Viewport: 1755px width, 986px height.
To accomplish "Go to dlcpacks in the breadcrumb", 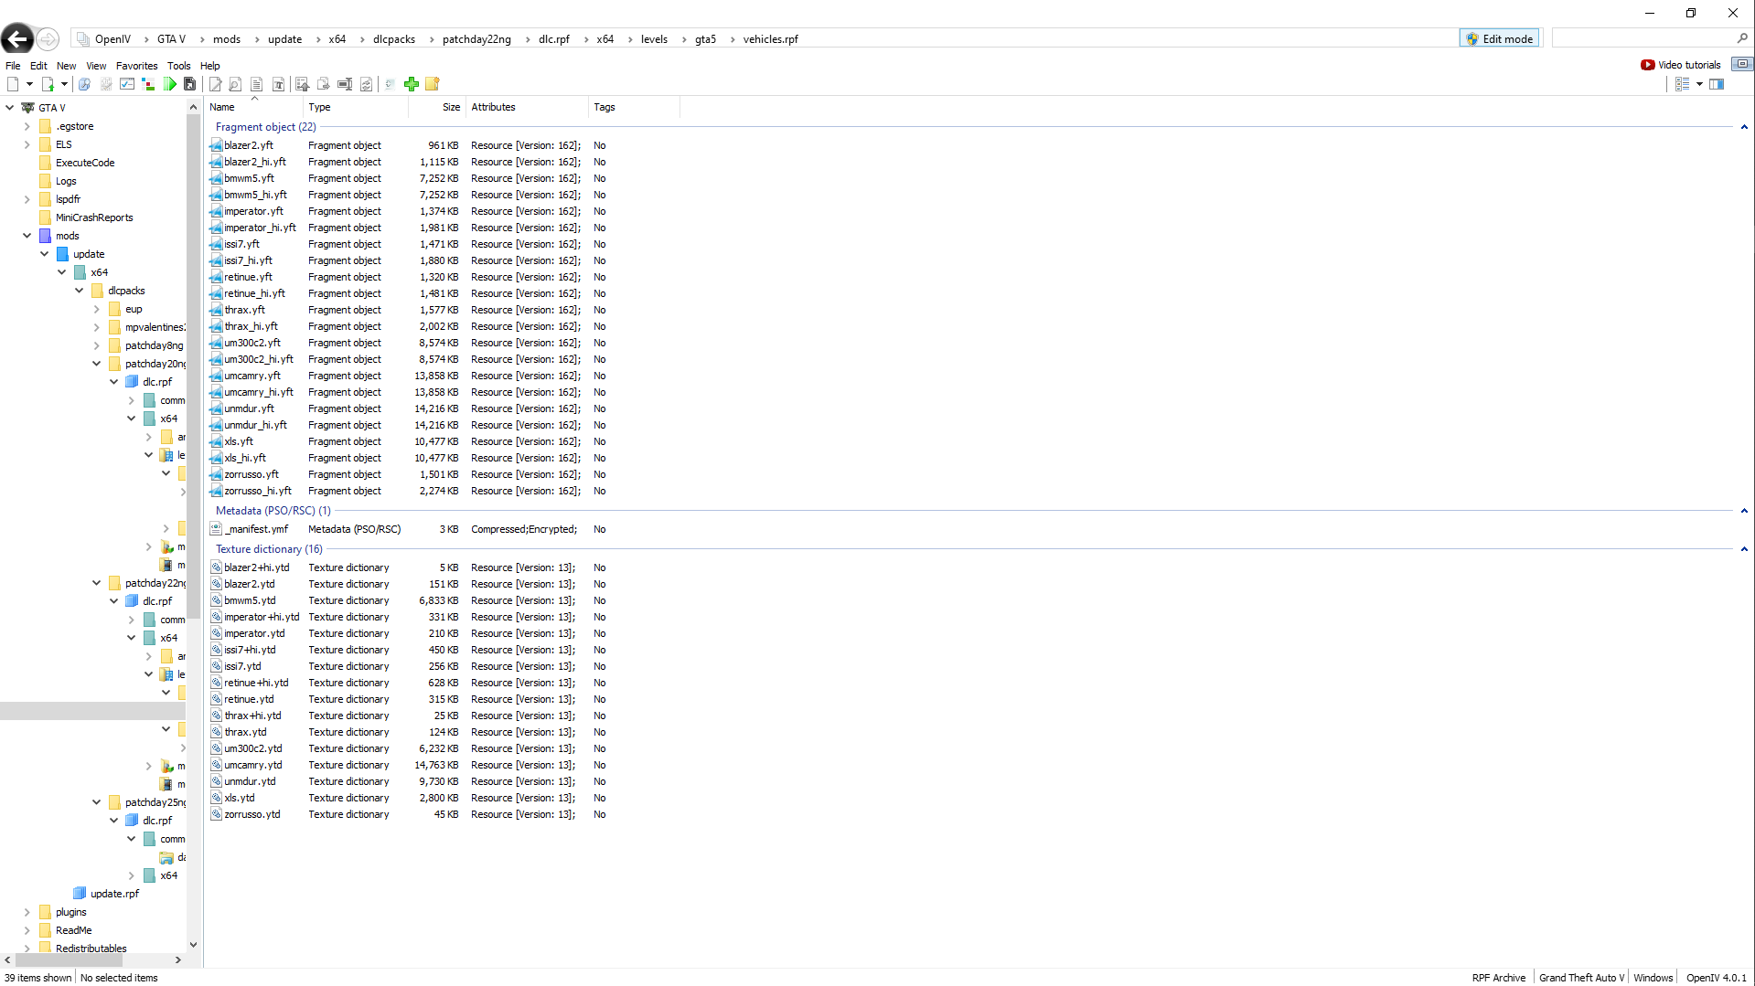I will pos(393,39).
